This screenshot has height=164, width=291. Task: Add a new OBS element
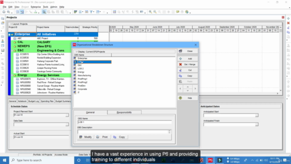click(187, 59)
